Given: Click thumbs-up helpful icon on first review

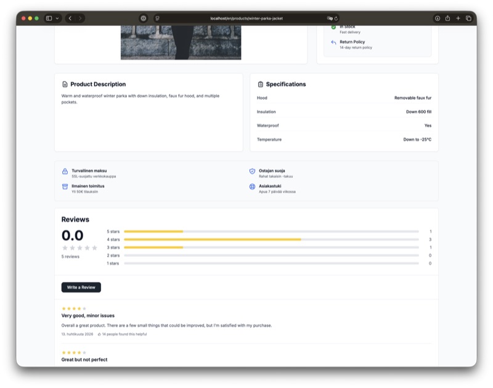Looking at the screenshot, I should tap(99, 334).
